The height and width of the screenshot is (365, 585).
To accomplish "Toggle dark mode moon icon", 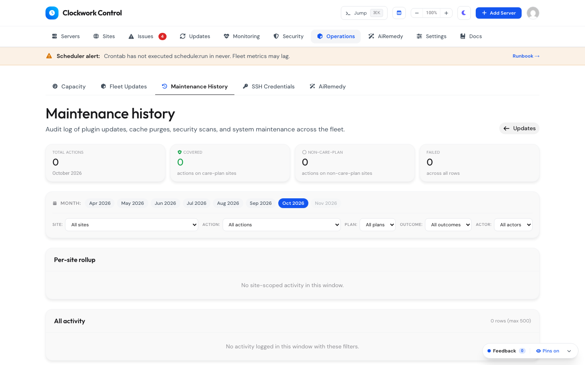I will (x=464, y=13).
